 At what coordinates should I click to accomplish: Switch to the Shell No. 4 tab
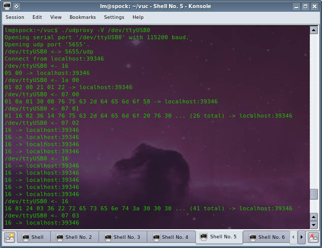point(171,237)
